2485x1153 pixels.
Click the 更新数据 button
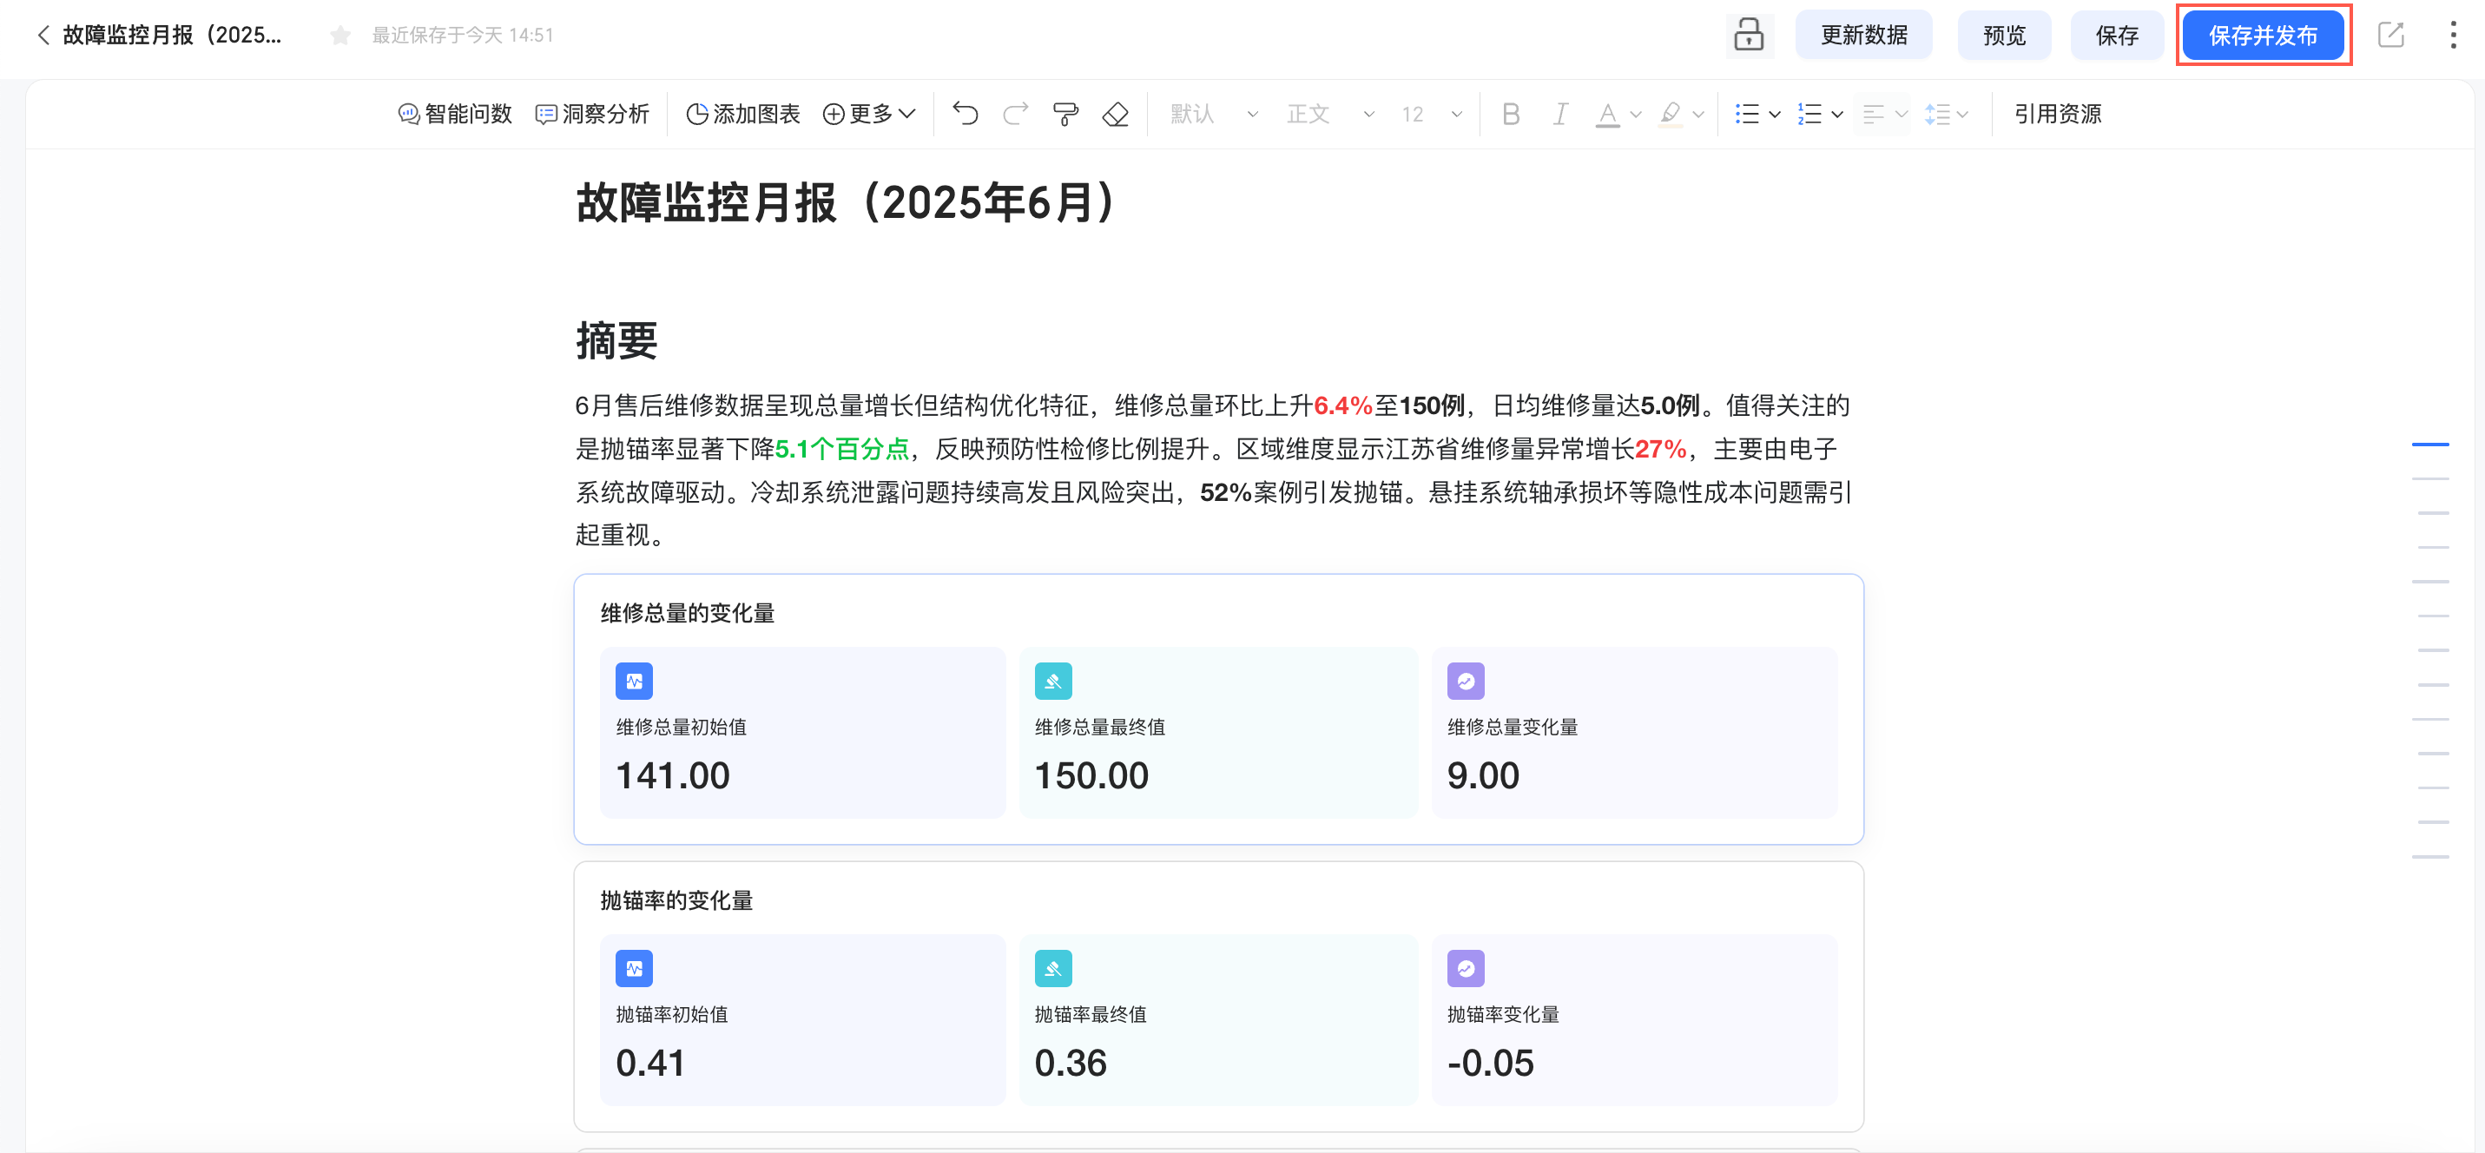(x=1862, y=36)
